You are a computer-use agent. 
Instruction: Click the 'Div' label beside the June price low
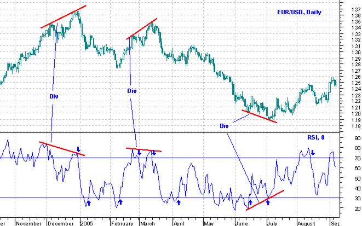(224, 126)
